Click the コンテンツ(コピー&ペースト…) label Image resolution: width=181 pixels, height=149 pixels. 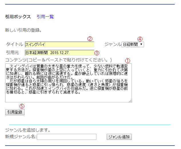click(58, 60)
